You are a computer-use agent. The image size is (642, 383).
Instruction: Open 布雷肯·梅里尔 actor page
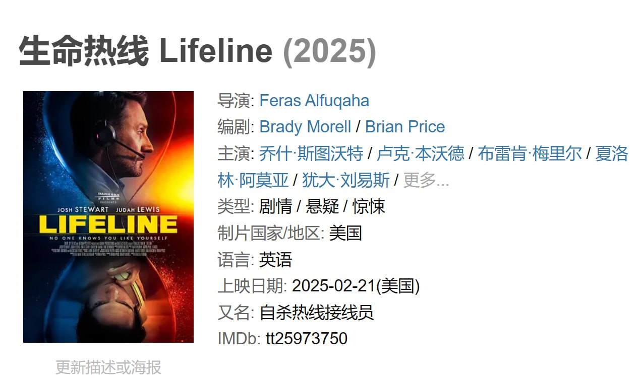530,154
